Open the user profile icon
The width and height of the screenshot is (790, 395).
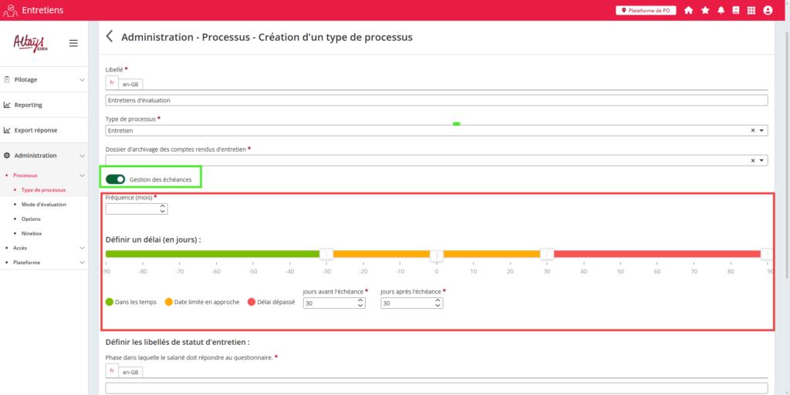(768, 11)
